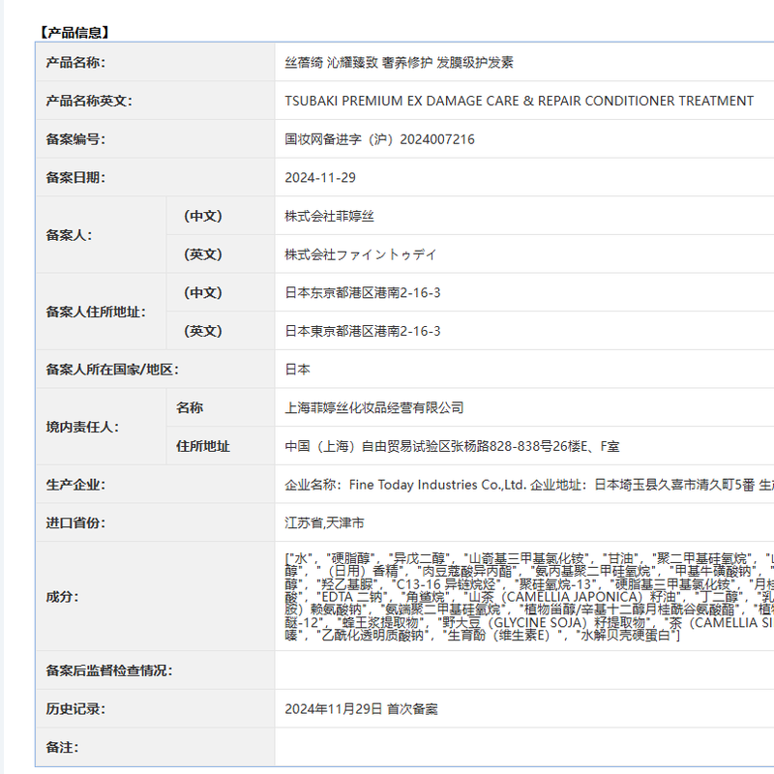Click the domestic agent address in 自由贸易试验区
Screen dimensions: 774x774
pyautogui.click(x=452, y=446)
